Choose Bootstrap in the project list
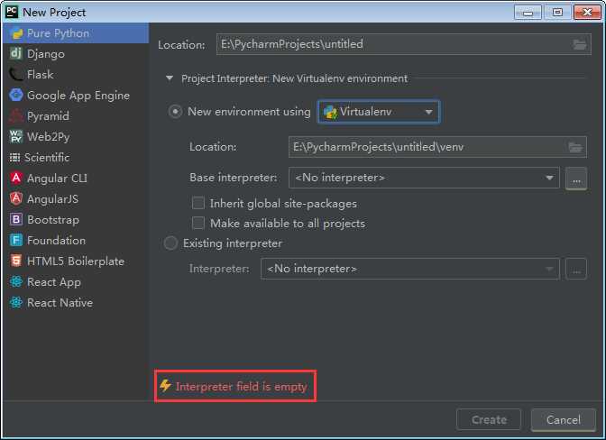 tap(76, 220)
